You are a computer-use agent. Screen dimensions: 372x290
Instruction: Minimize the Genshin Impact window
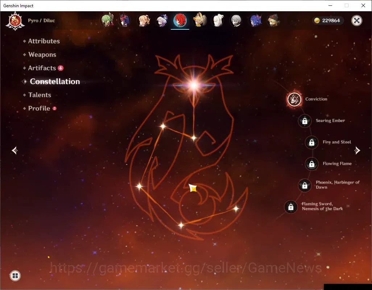click(330, 5)
